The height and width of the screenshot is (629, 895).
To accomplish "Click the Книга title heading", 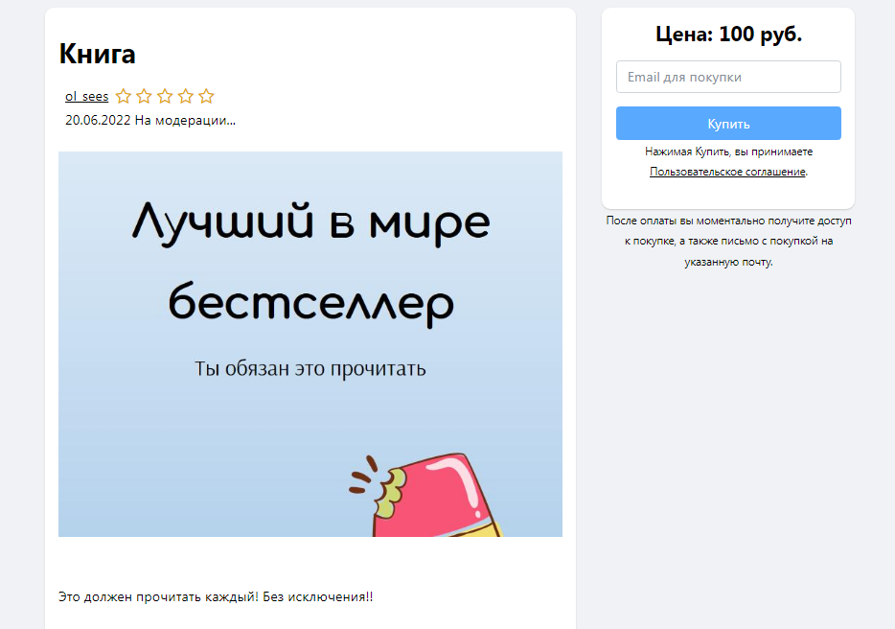I will tap(97, 54).
